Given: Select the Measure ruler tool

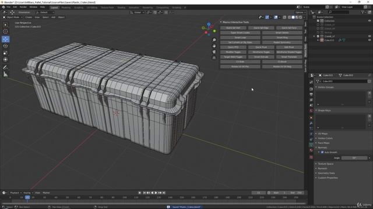Looking at the screenshot, I should pos(5,74).
